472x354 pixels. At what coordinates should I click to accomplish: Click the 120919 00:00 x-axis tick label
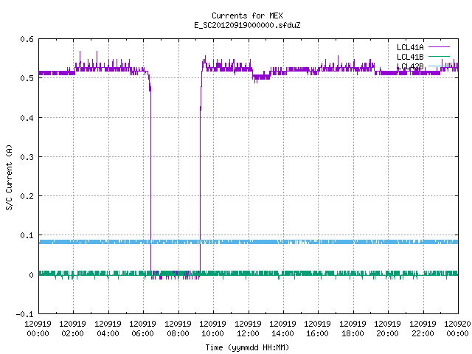[x=38, y=329]
